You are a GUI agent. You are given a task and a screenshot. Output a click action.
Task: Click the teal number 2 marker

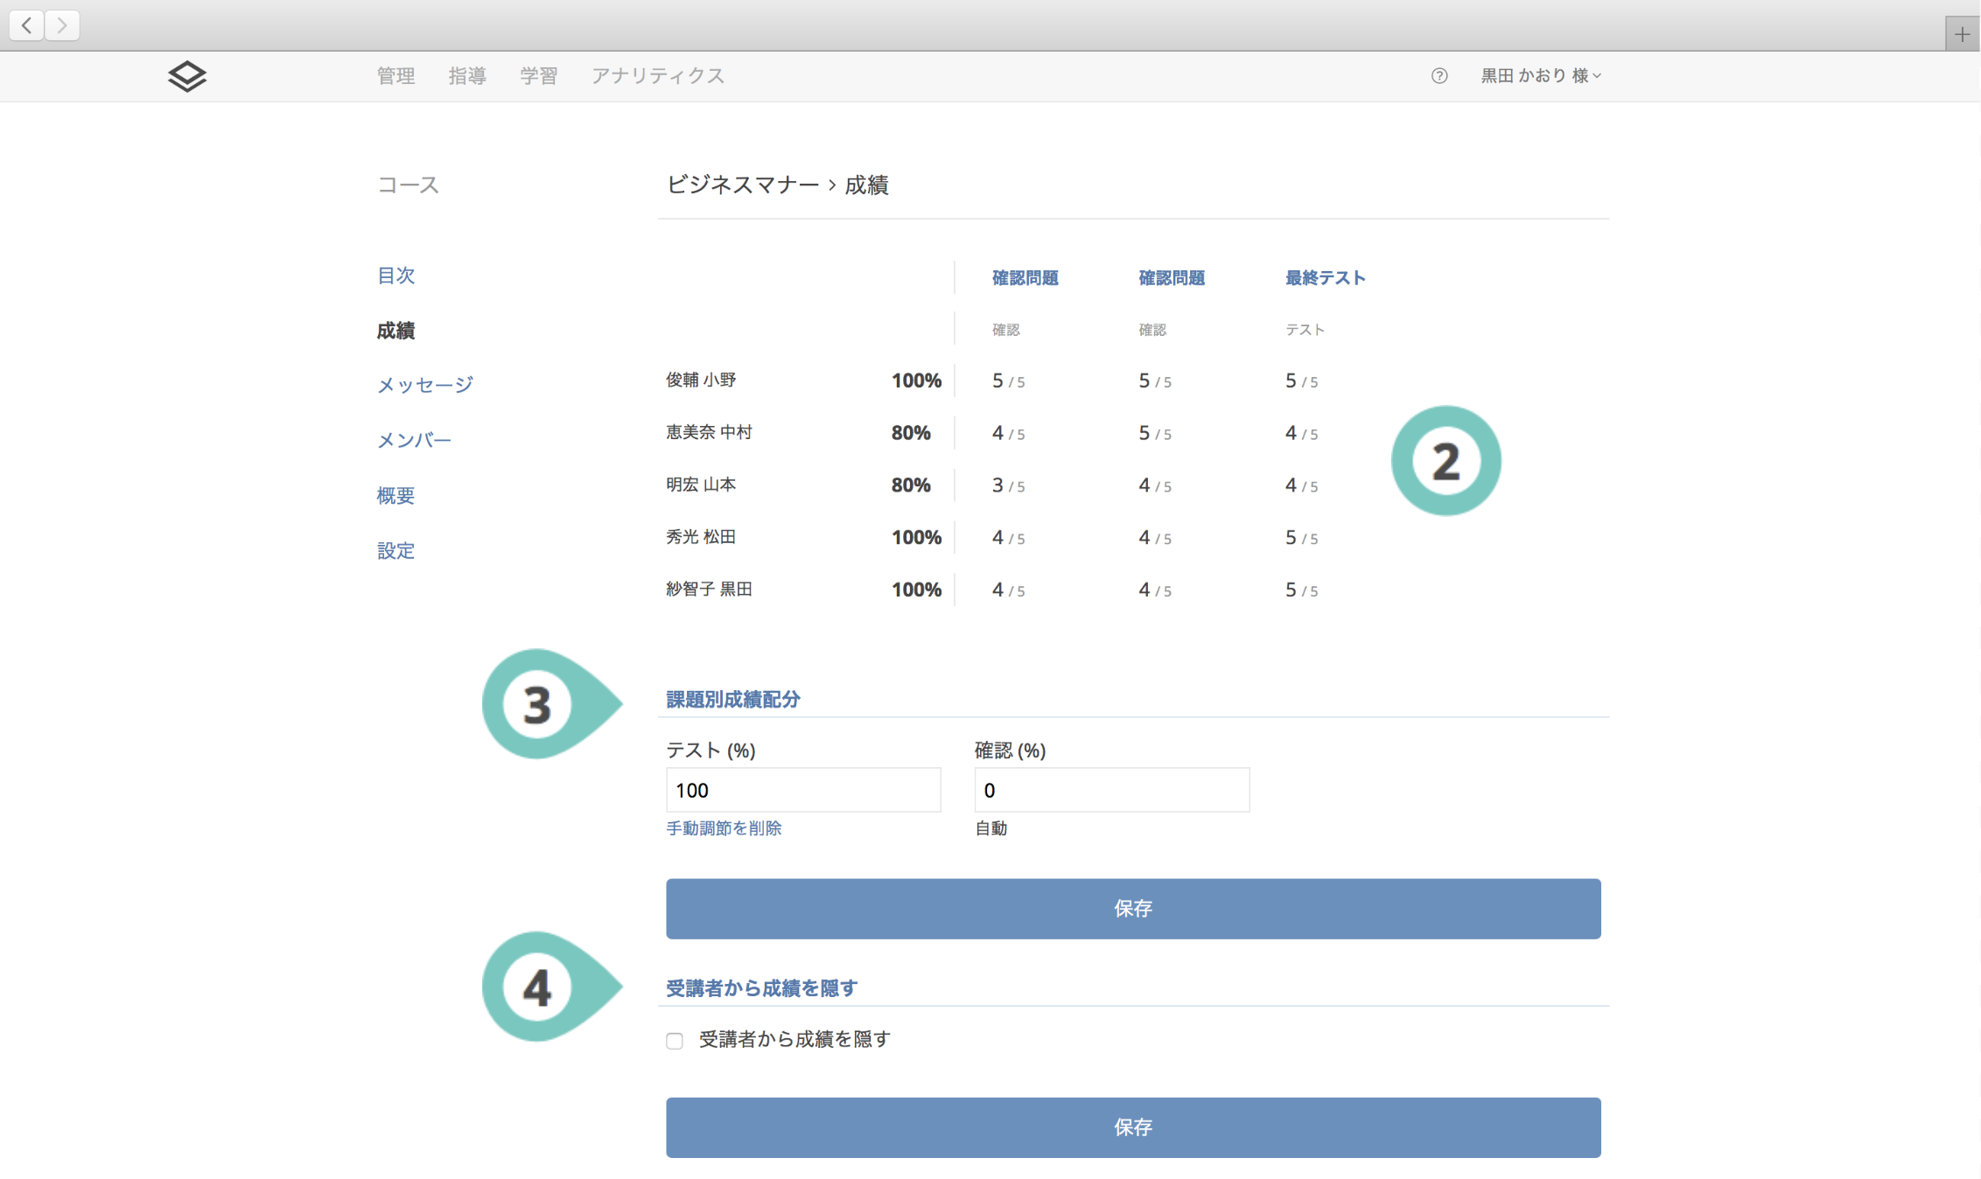tap(1445, 461)
